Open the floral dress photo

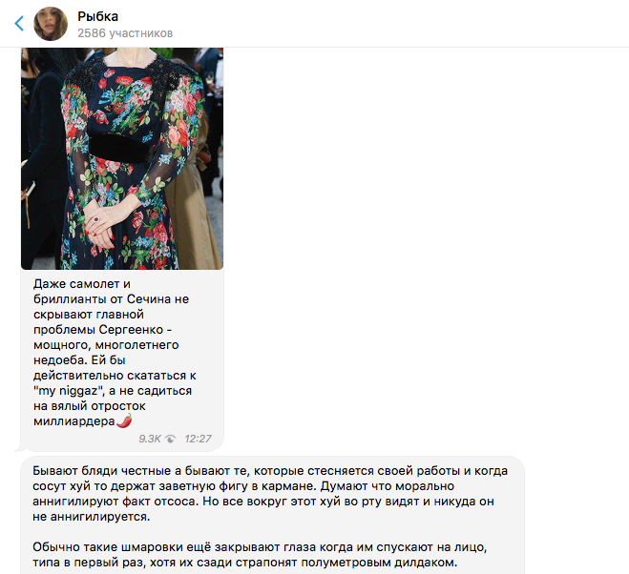click(122, 158)
